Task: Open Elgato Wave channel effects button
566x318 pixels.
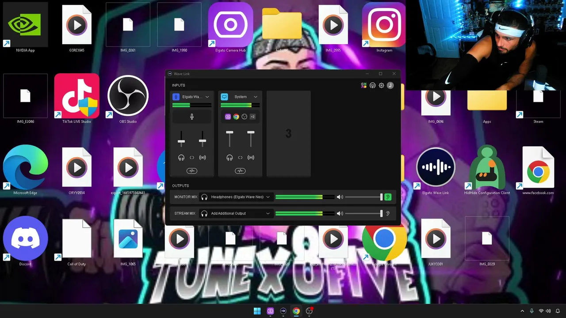Action: click(192, 171)
